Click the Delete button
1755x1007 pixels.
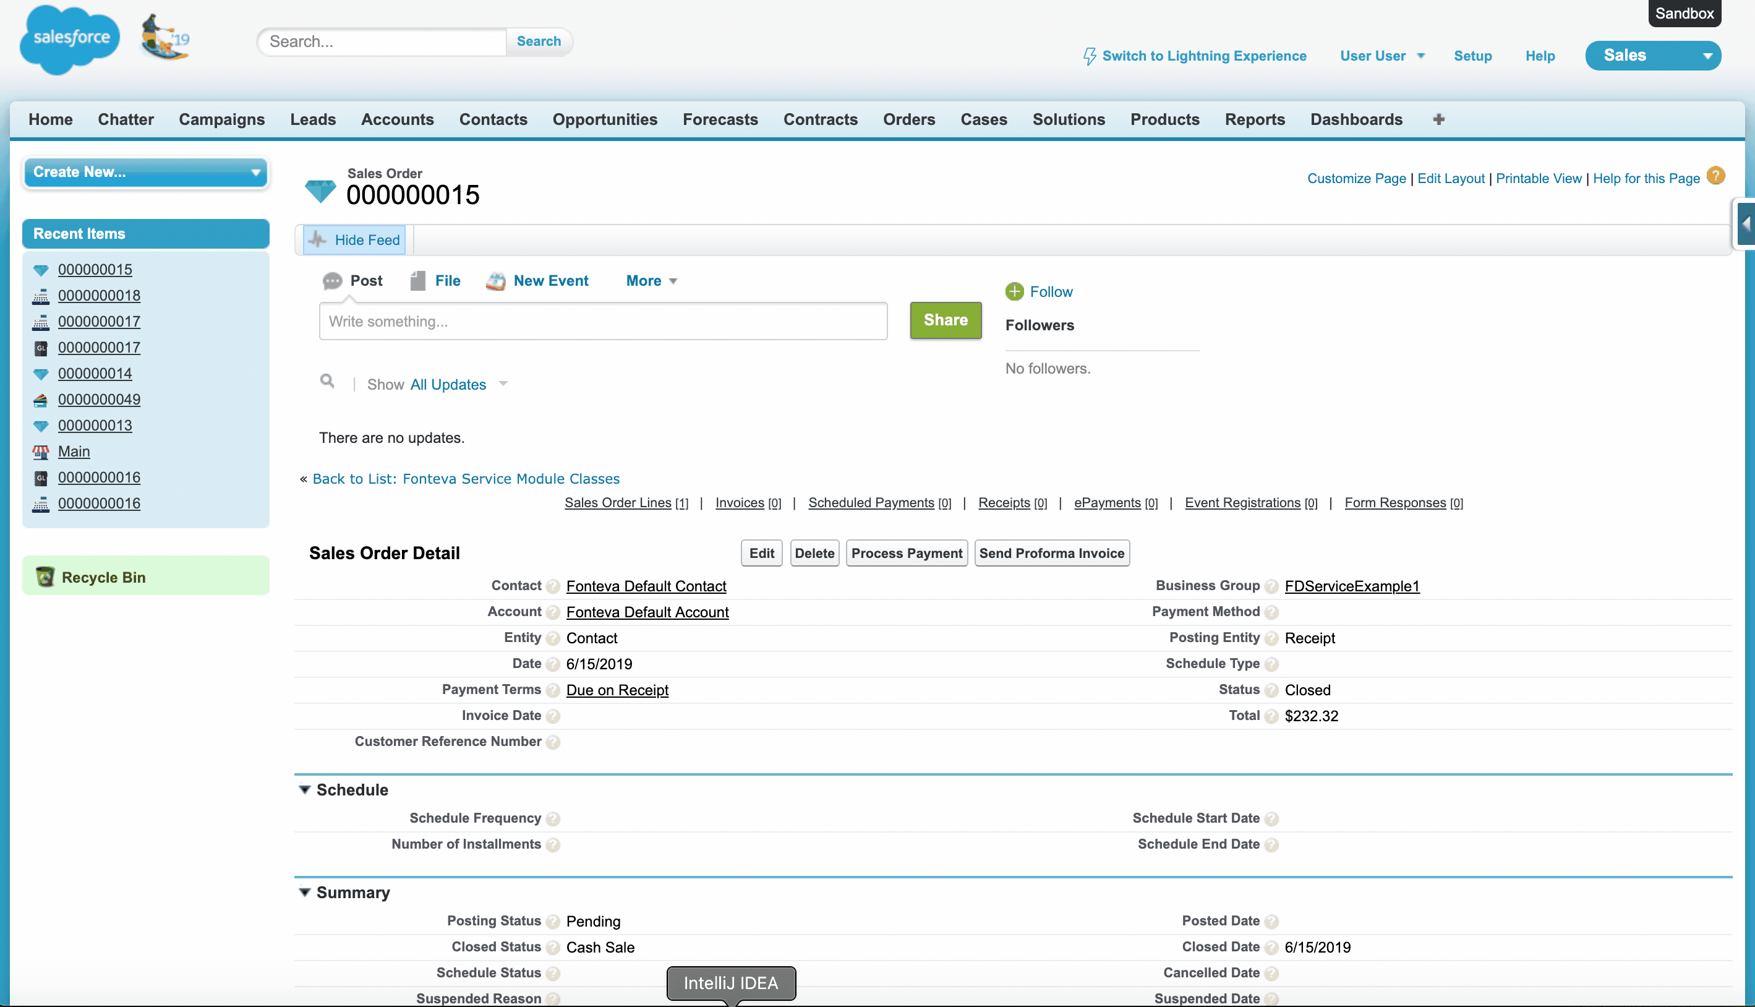click(x=814, y=554)
